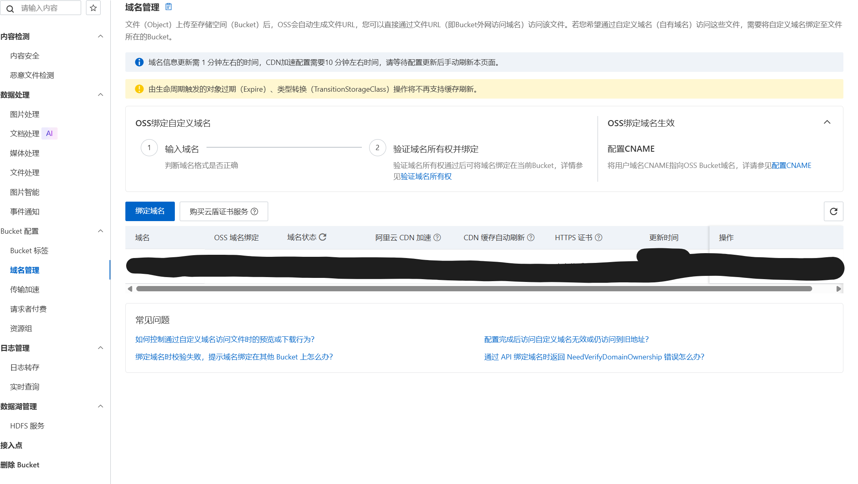
Task: Collapse the 内容检测 sidebar section
Action: point(100,37)
